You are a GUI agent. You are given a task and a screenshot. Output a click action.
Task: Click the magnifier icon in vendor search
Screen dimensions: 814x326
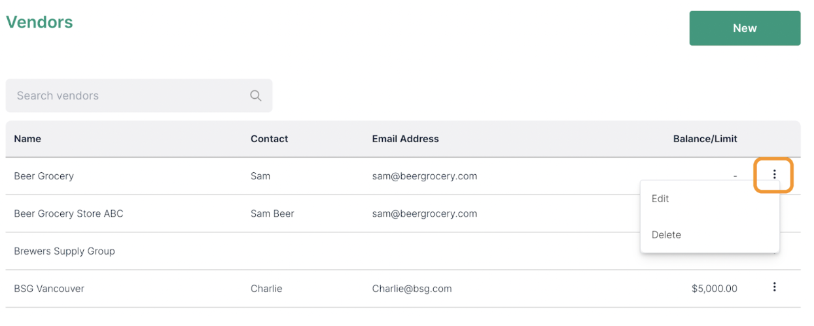(256, 96)
